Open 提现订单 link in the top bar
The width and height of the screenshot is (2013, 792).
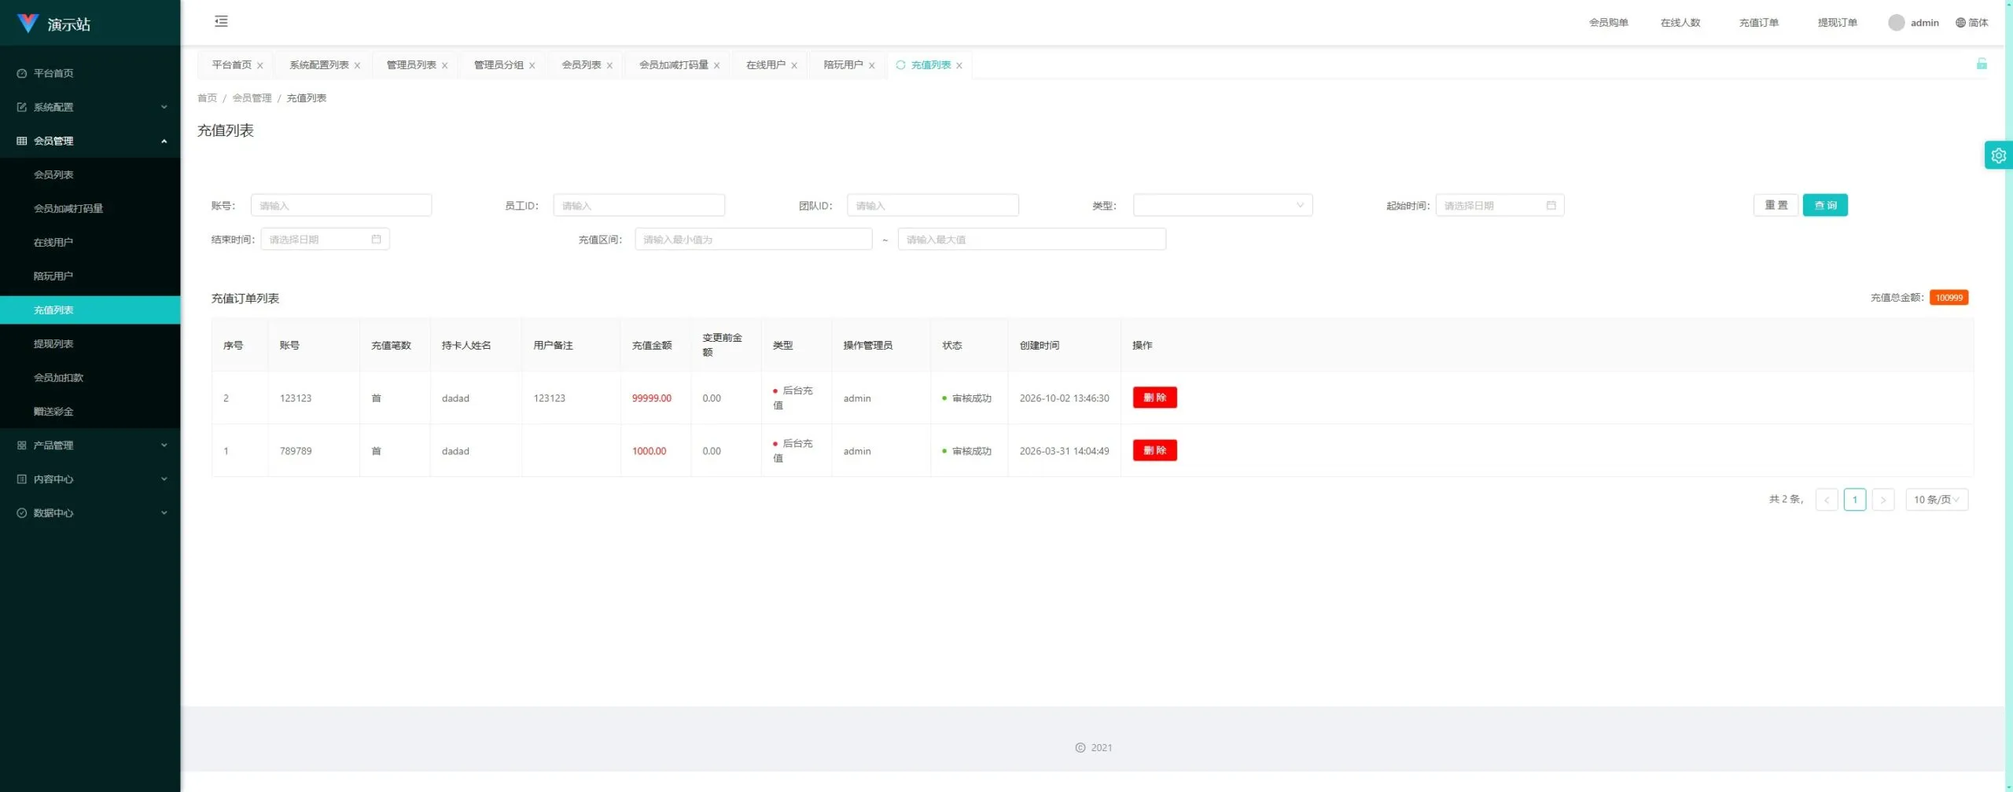(1837, 23)
